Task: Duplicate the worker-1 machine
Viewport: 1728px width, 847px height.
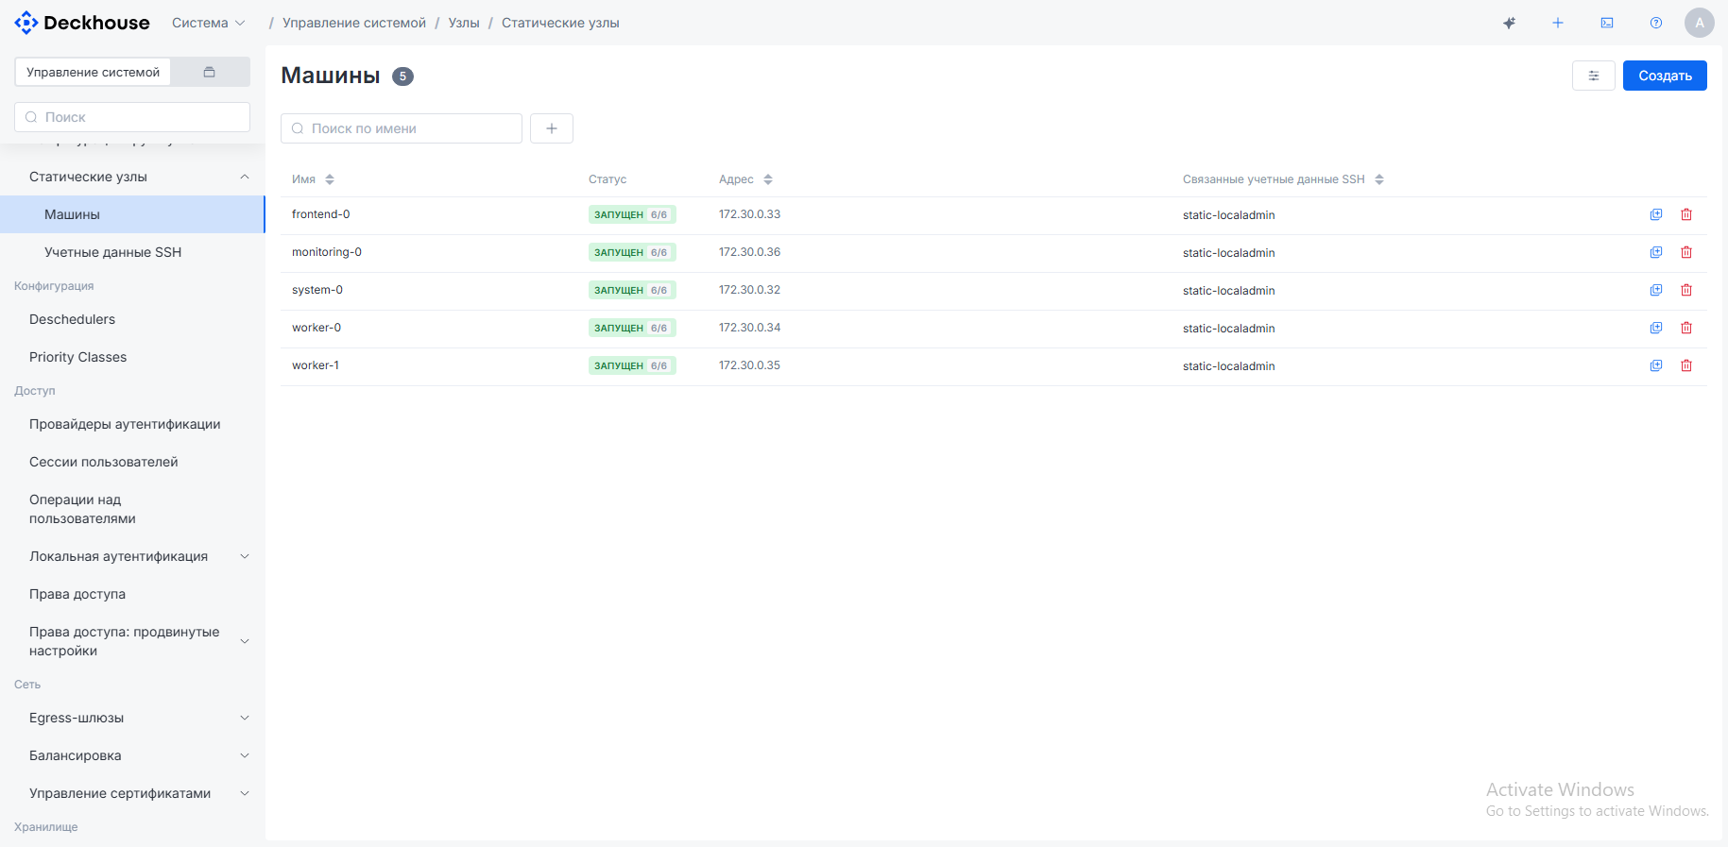Action: point(1656,365)
